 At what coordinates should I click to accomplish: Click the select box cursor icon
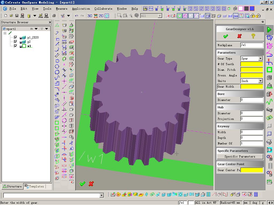tap(120, 16)
